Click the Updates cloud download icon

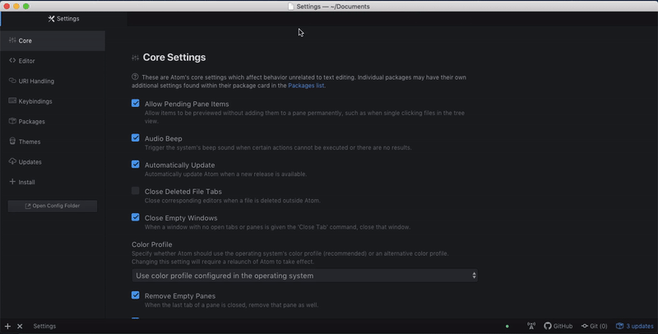[x=12, y=161]
